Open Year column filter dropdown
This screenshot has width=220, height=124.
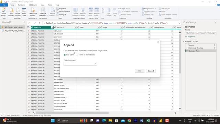98,27
